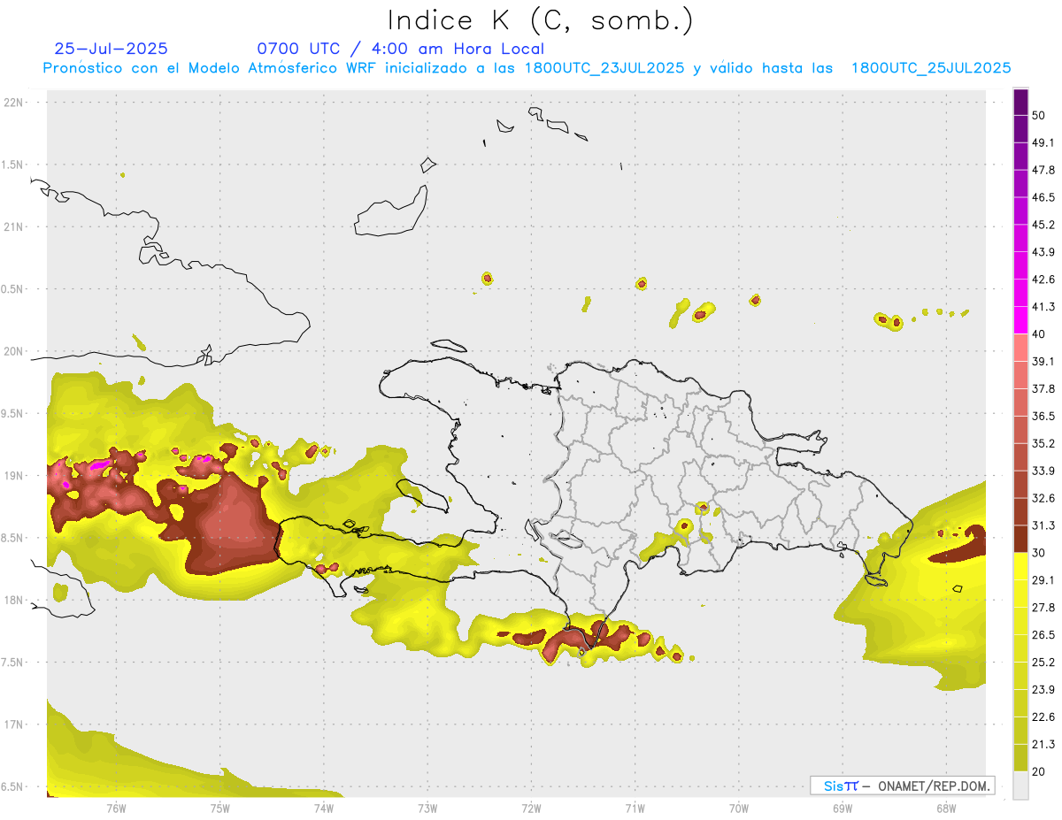The width and height of the screenshot is (1062, 820).
Task: Click the '20N' latitude label
Action: [13, 351]
